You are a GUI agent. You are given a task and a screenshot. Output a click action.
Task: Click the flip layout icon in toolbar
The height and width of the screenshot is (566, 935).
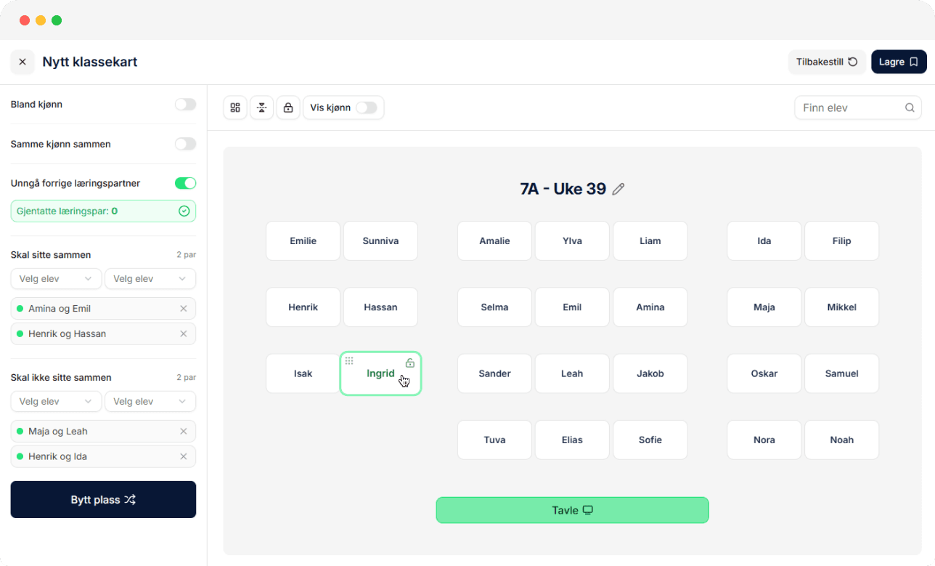pos(261,108)
